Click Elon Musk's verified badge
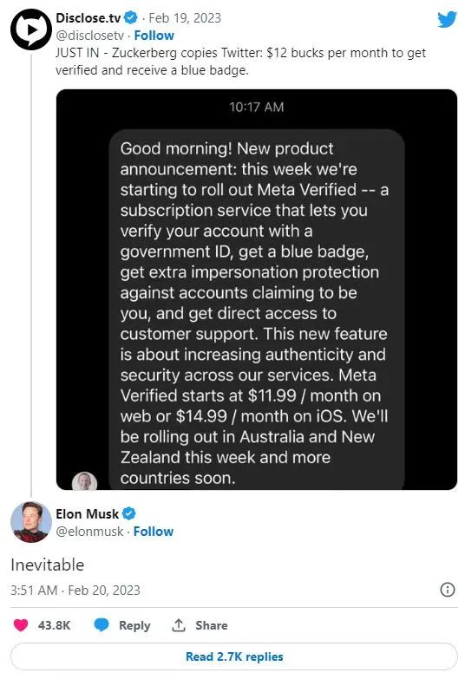The width and height of the screenshot is (465, 679). coord(129,513)
